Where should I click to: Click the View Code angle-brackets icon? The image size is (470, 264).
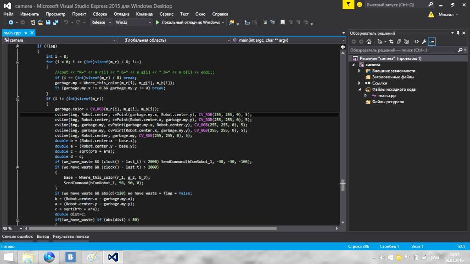click(416, 42)
